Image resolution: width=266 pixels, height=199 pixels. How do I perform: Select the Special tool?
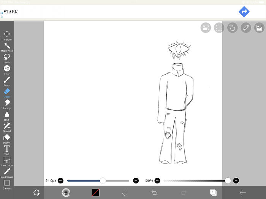[x=7, y=127]
